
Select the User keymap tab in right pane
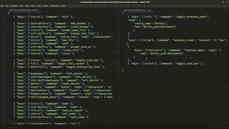tap(137, 10)
